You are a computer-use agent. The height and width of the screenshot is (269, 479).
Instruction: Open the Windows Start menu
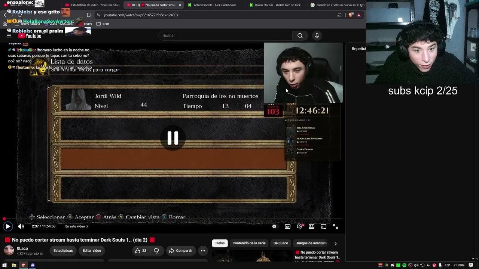4,265
